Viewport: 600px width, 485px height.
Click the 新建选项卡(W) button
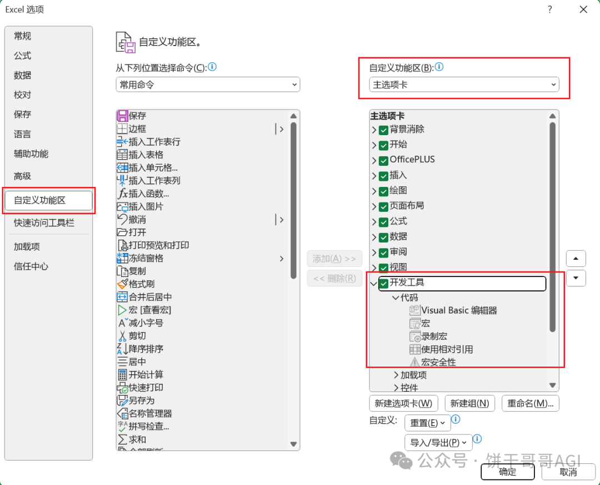404,403
